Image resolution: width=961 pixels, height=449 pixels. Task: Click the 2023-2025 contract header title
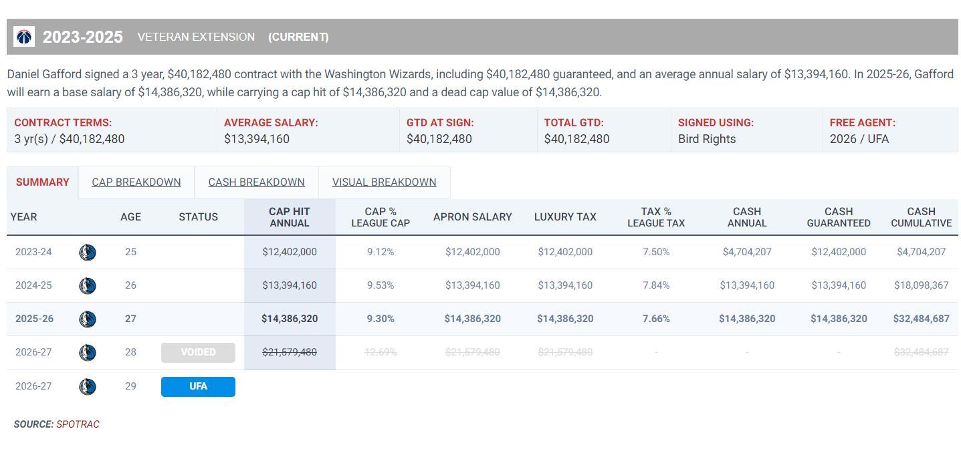(83, 37)
